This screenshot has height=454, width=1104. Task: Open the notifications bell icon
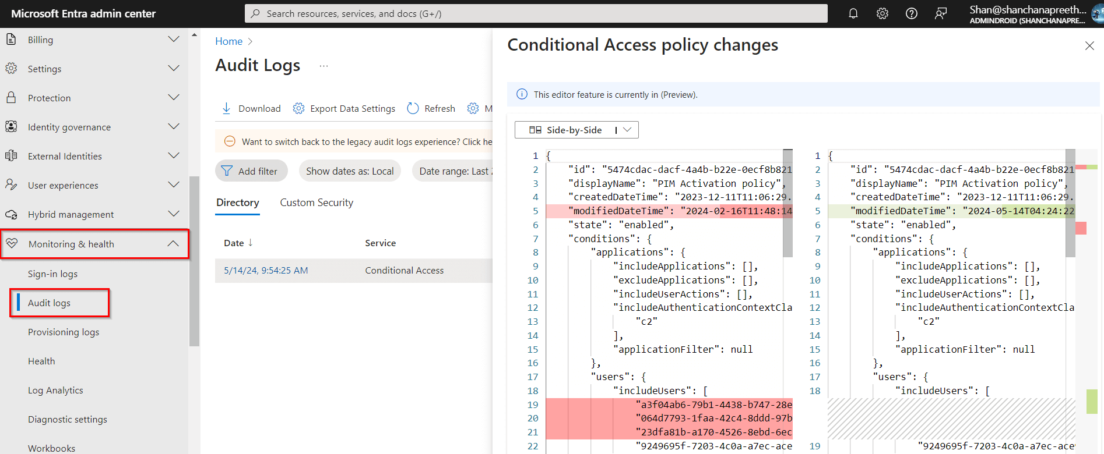point(853,13)
